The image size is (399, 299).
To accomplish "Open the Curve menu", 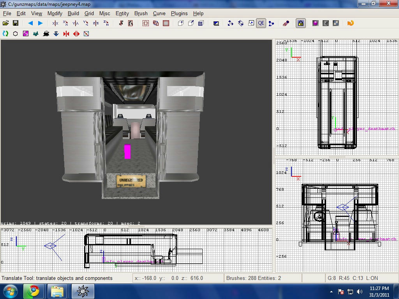I will coord(159,13).
